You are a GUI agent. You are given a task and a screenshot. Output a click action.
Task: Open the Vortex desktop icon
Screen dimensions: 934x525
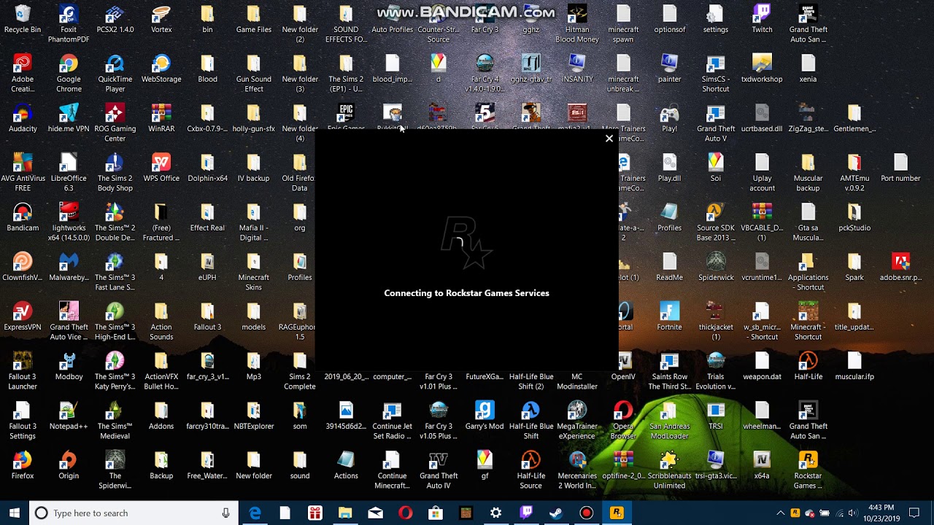pyautogui.click(x=161, y=20)
